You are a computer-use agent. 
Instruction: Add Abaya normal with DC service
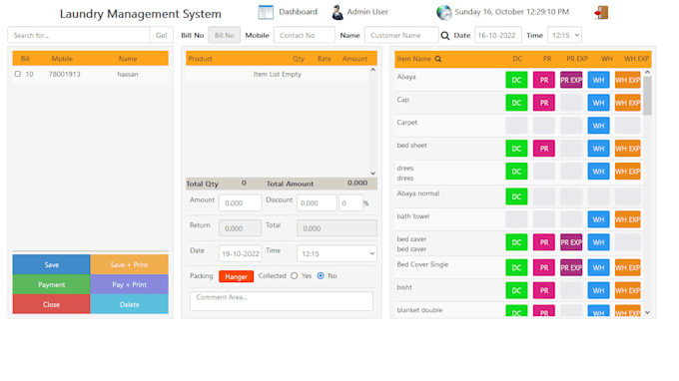516,196
